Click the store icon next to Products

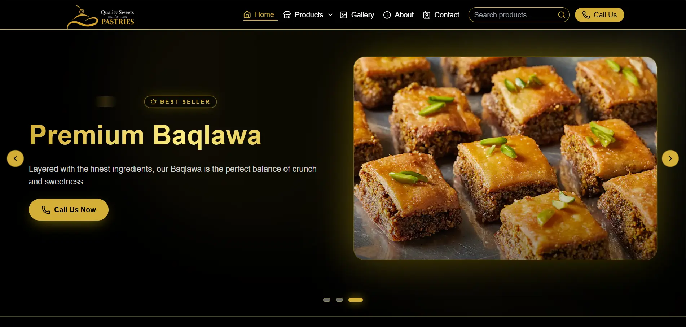[x=287, y=15]
